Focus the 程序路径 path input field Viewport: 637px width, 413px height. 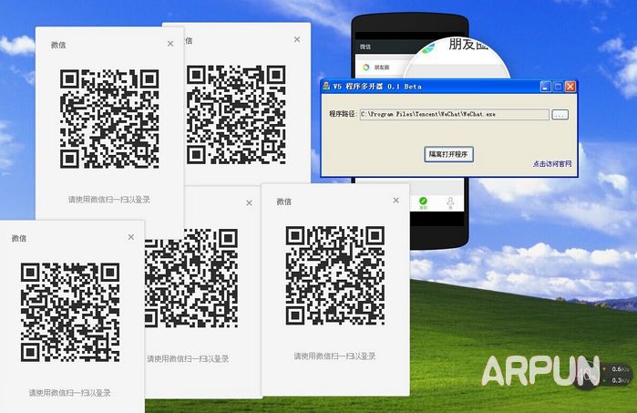point(454,115)
